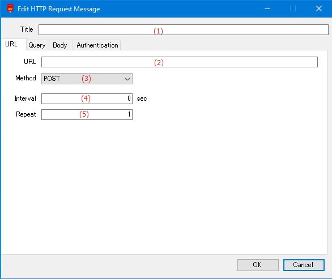Click the app icon in title bar
The width and height of the screenshot is (332, 279).
point(10,8)
